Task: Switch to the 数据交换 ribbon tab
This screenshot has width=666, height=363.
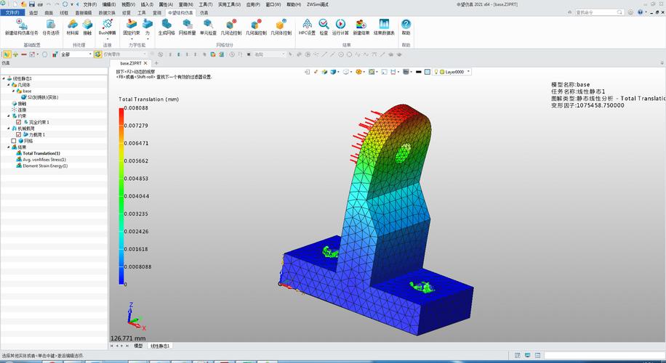Action: (x=107, y=13)
